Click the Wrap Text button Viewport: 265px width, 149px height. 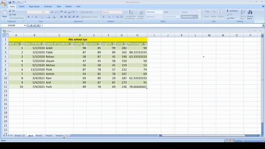87,12
